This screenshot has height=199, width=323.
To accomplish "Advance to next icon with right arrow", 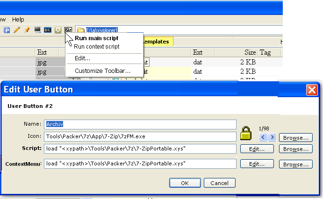I will 272,137.
